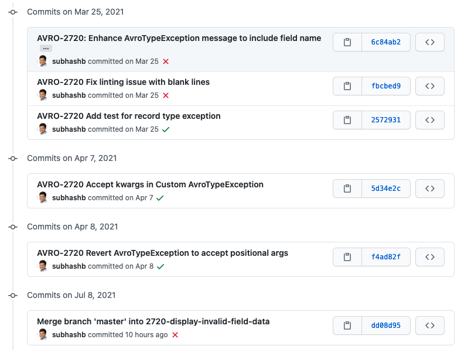Open 'Revert AvroTypeException to accept positional args' commit

(162, 253)
